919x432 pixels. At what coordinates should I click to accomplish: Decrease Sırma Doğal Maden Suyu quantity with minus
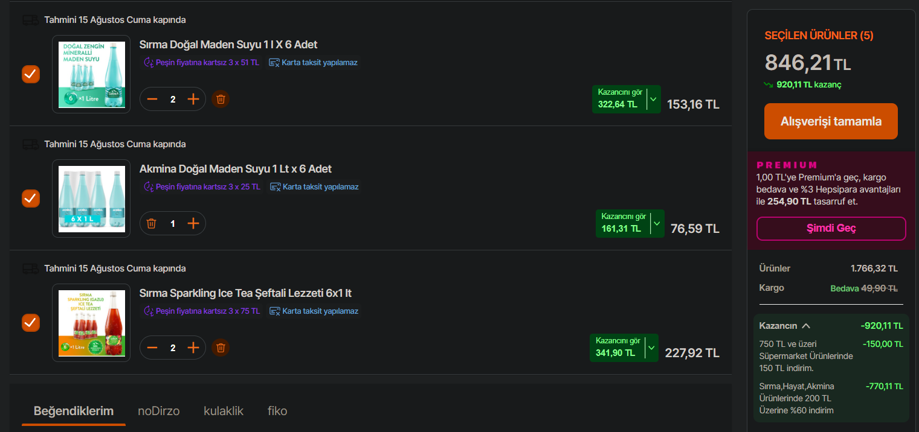[152, 99]
